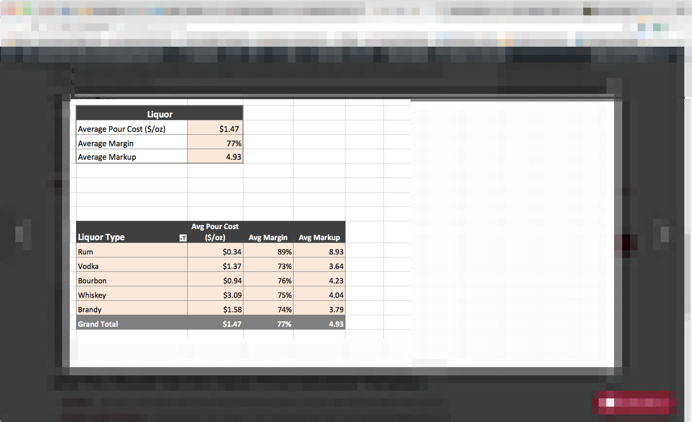Click the "Rum" row label

132,250
